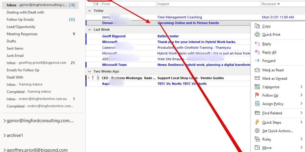Choose Mark as Unread menu entry
The width and height of the screenshot is (305, 152).
[x=275, y=78]
